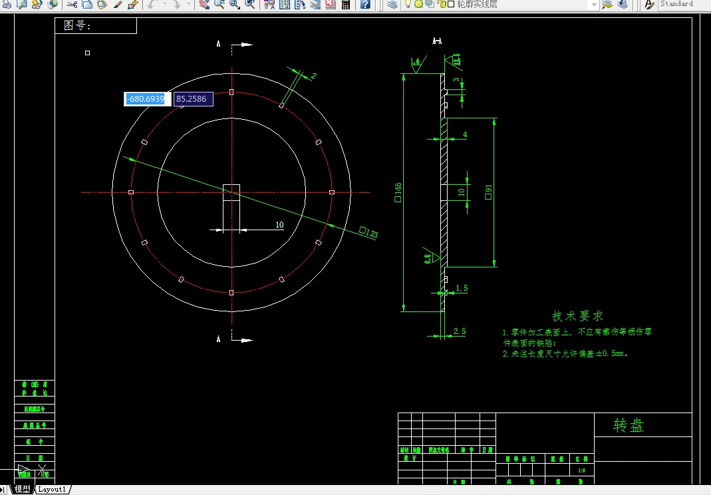This screenshot has height=495, width=711.
Task: Click the layout tab scroll arrow
Action: point(3,490)
